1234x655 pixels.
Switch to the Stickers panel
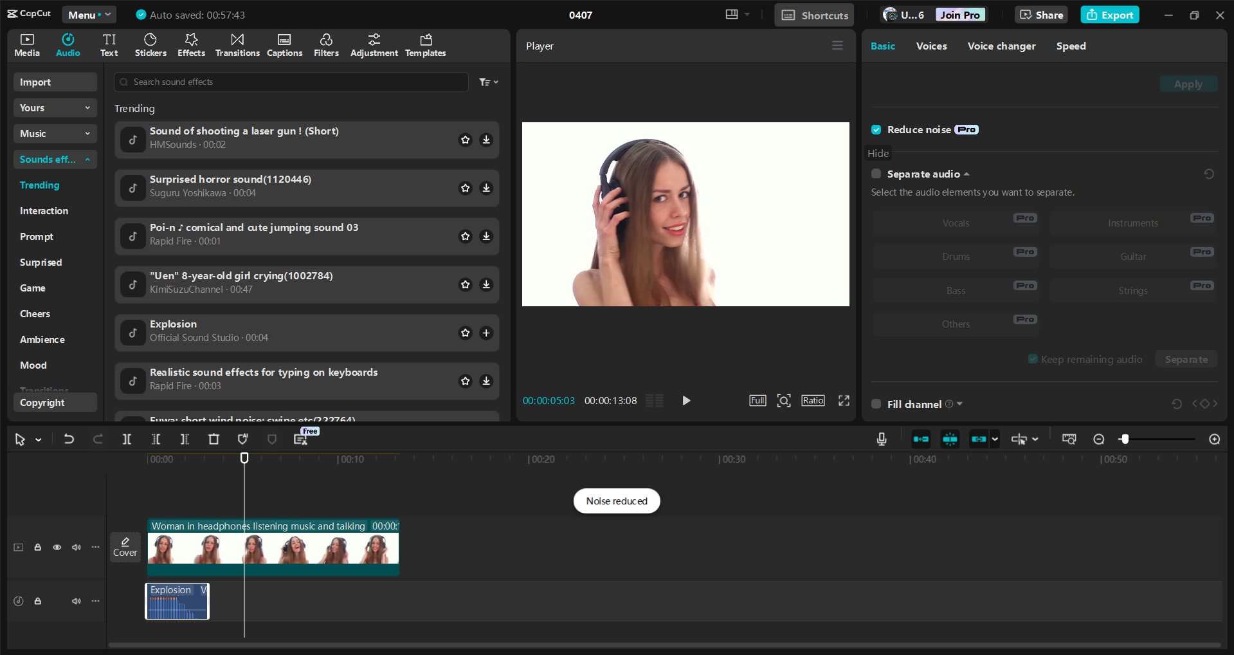(150, 45)
